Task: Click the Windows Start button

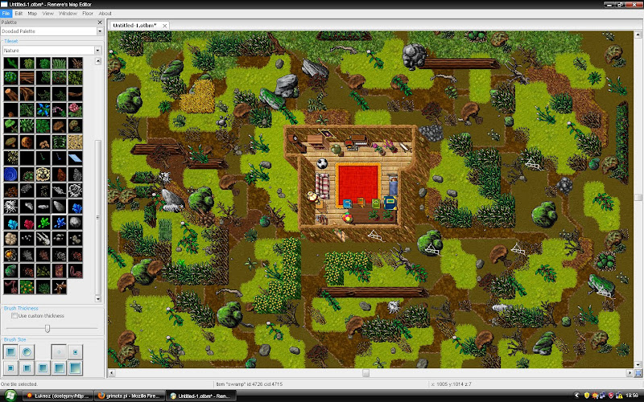Action: point(9,396)
